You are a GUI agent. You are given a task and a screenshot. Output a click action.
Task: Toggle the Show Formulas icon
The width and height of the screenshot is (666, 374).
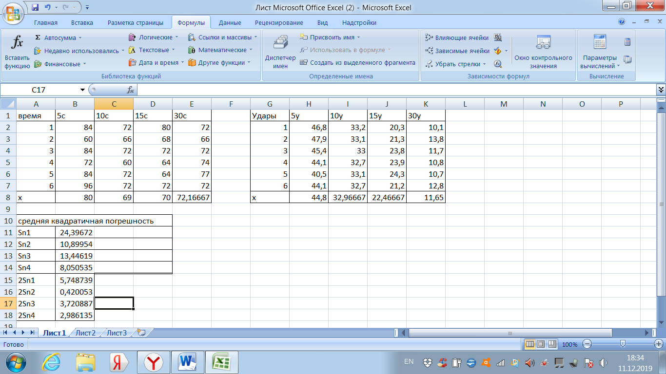498,37
